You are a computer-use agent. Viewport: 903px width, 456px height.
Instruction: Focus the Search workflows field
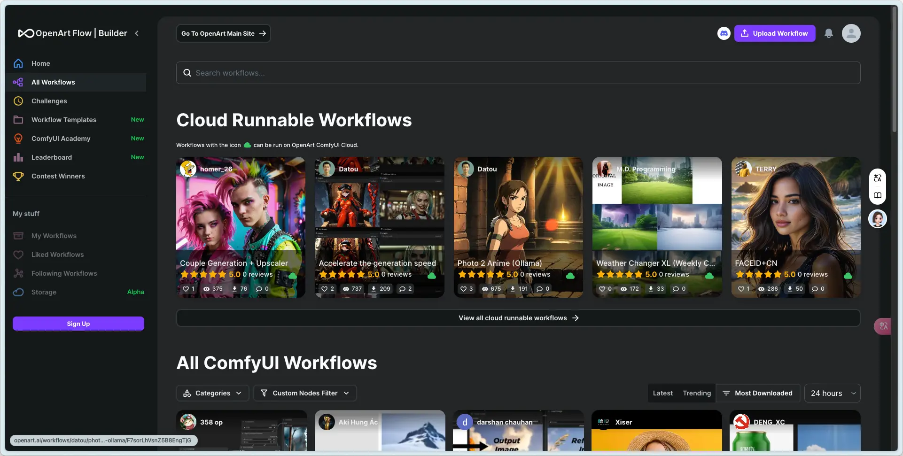tap(518, 73)
